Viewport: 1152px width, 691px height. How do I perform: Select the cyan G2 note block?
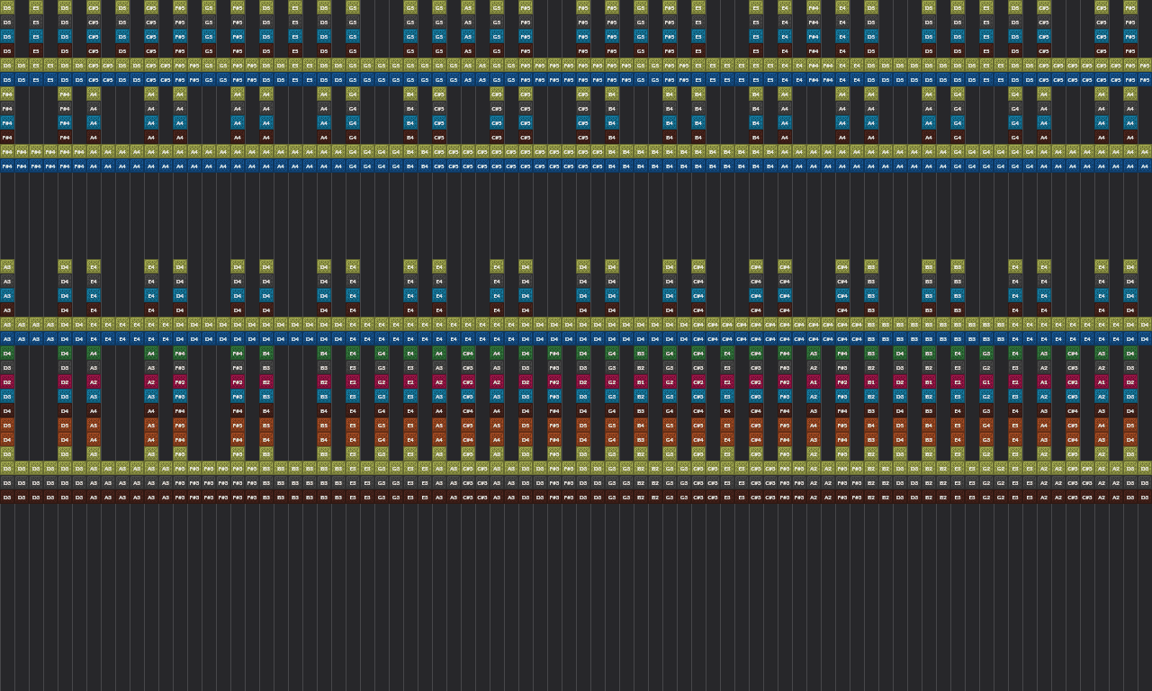pyautogui.click(x=986, y=396)
